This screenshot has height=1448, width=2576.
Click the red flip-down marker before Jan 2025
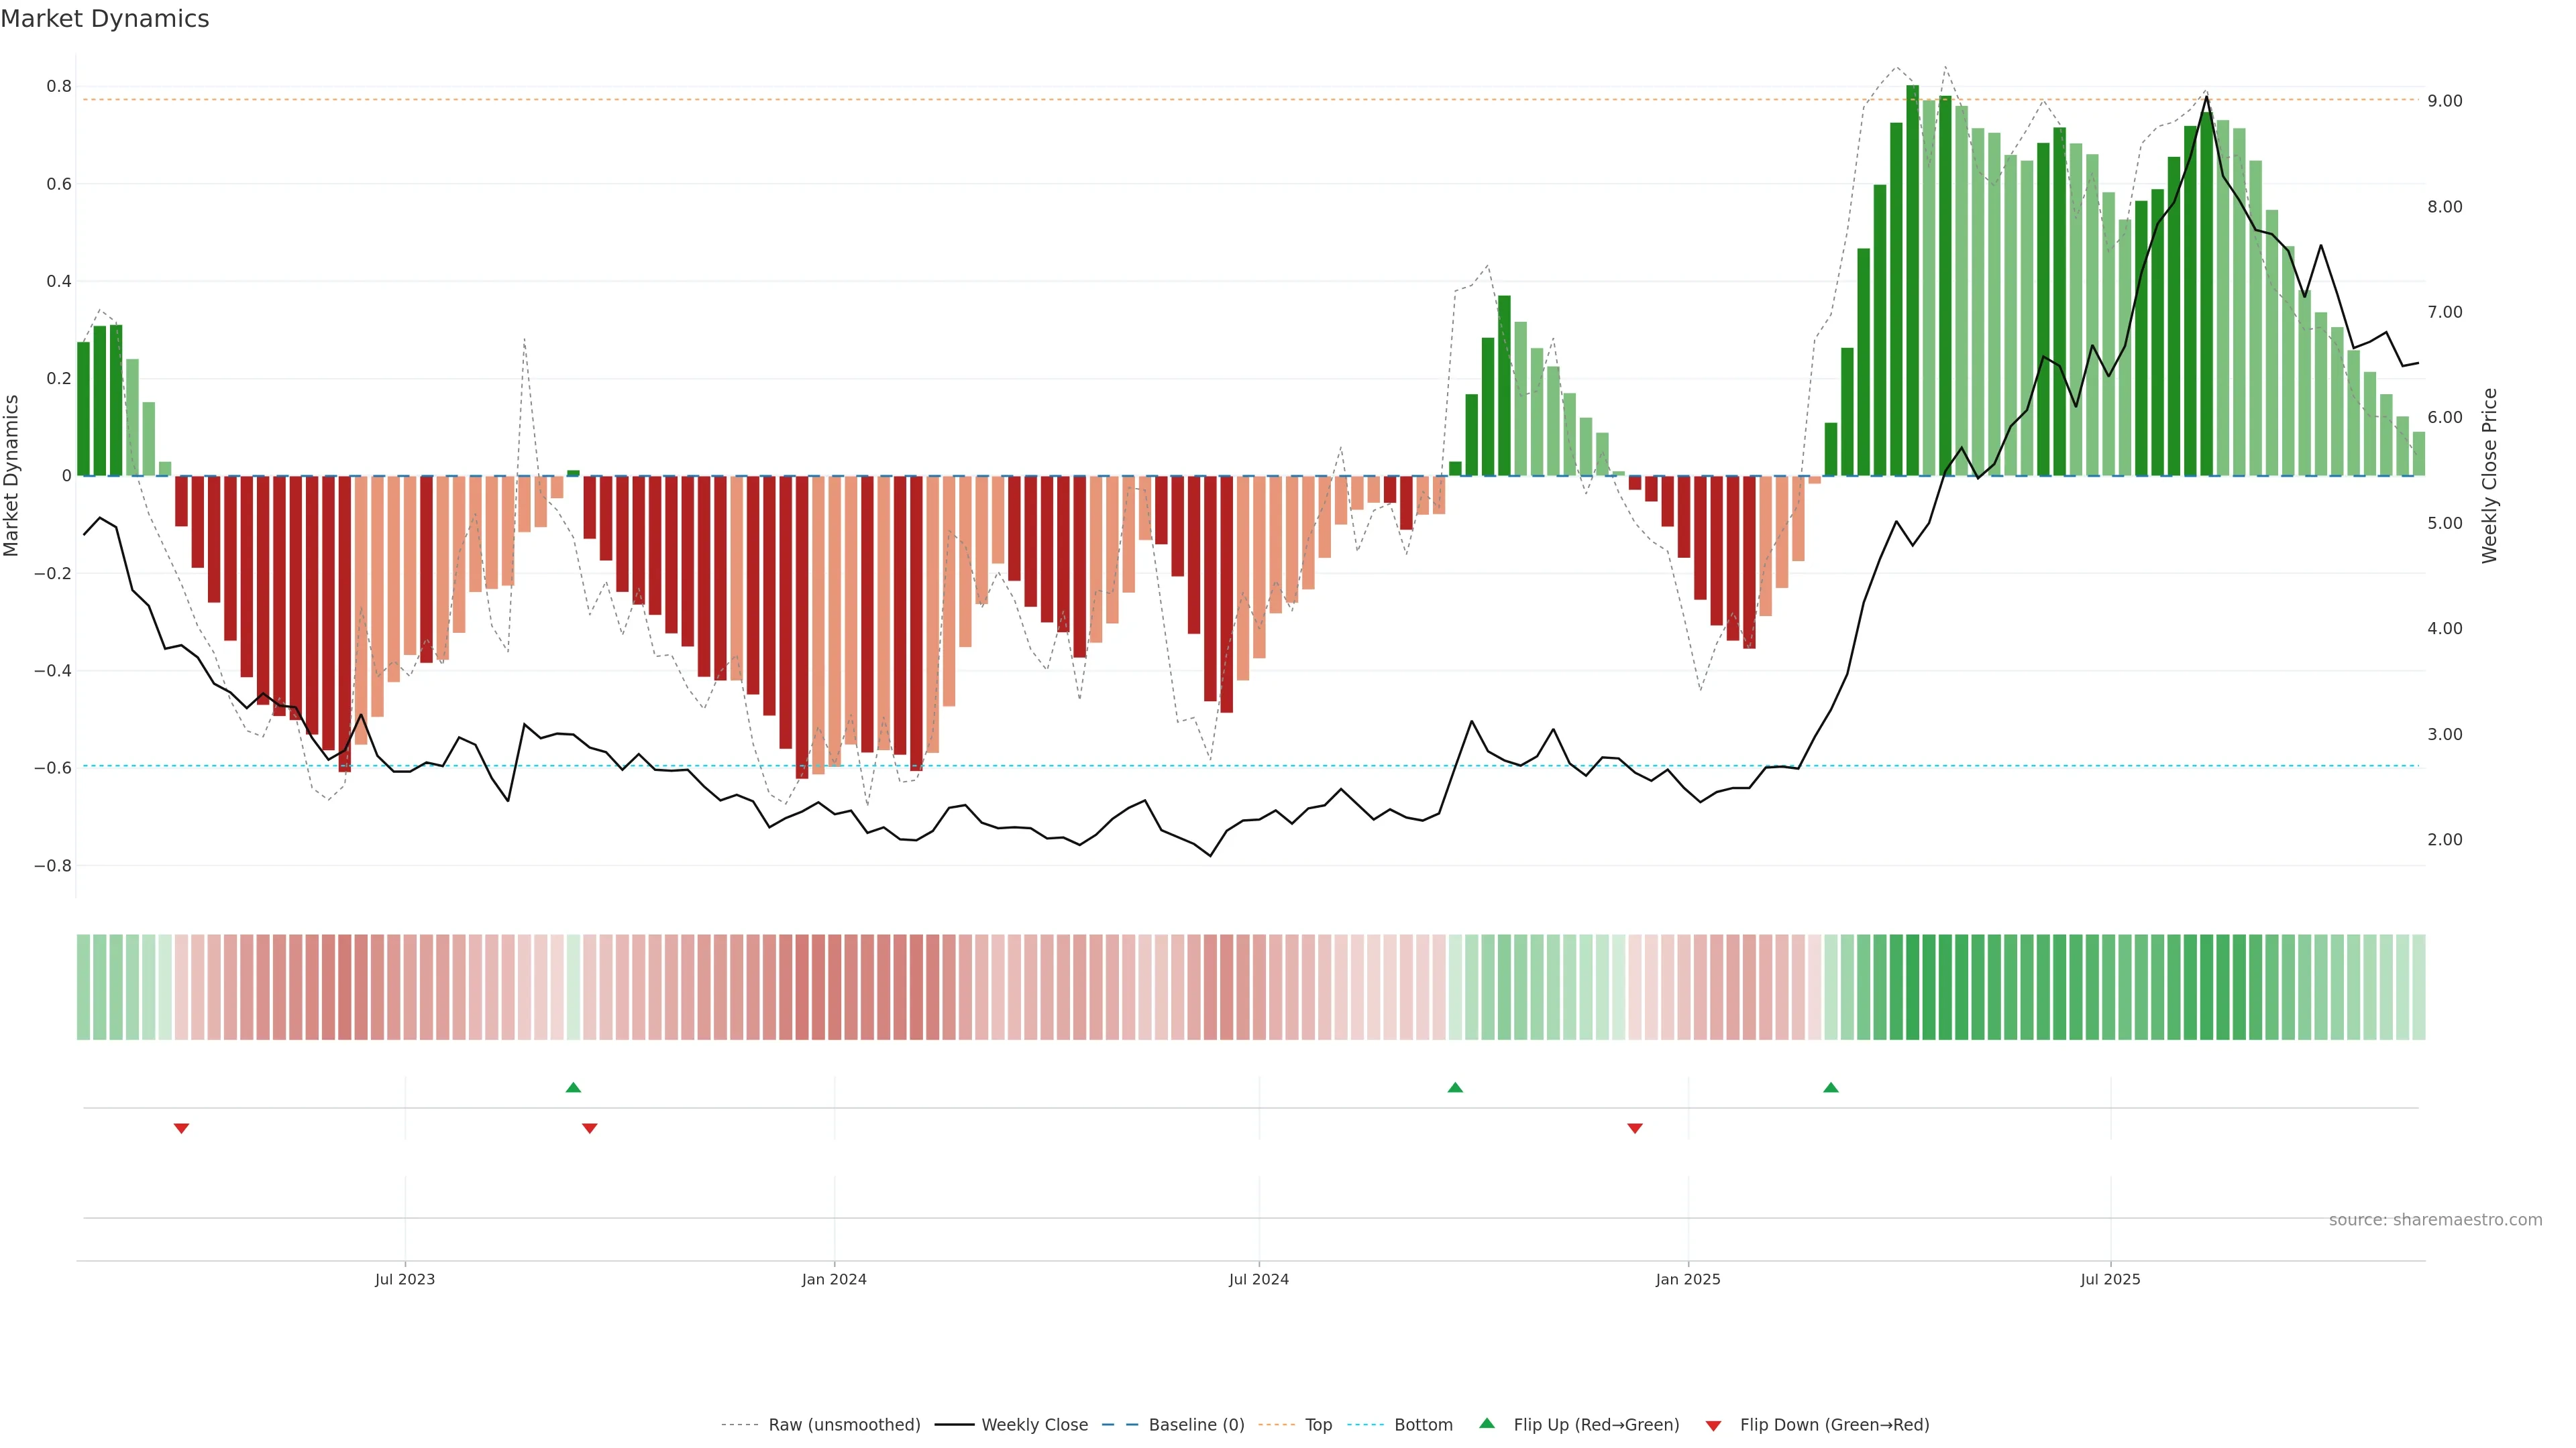pyautogui.click(x=1635, y=1128)
